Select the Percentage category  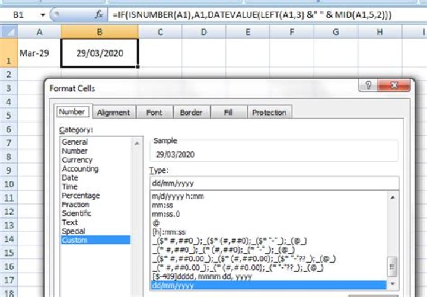pos(95,196)
